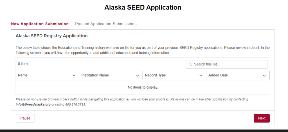Open the Institution Name column chevron menu
This screenshot has height=132, width=288.
click(137, 75)
